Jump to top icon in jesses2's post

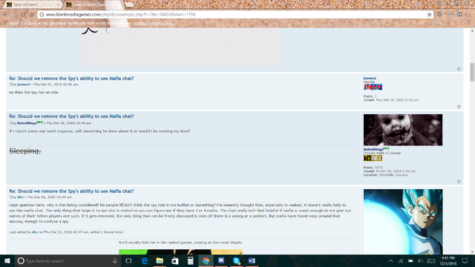pyautogui.click(x=459, y=107)
